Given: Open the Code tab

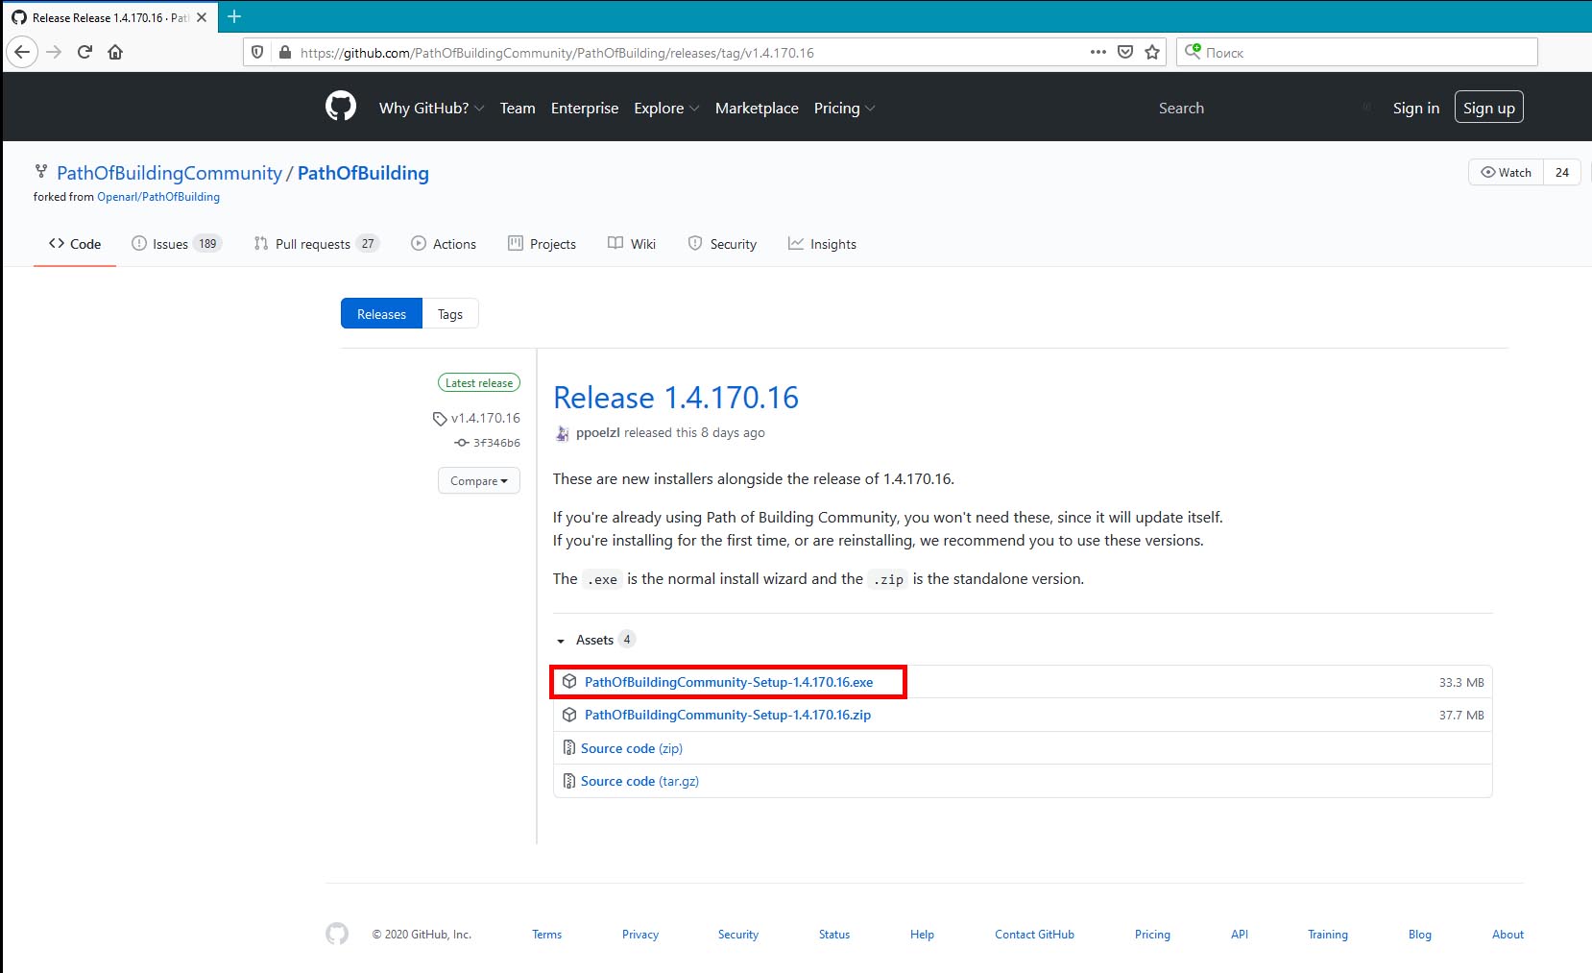Looking at the screenshot, I should point(75,244).
